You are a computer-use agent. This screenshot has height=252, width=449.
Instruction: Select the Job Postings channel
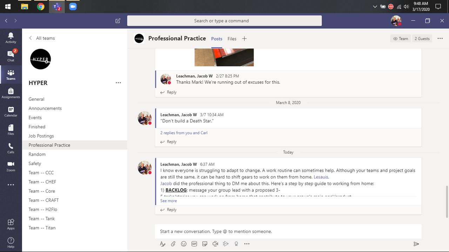[x=41, y=136]
